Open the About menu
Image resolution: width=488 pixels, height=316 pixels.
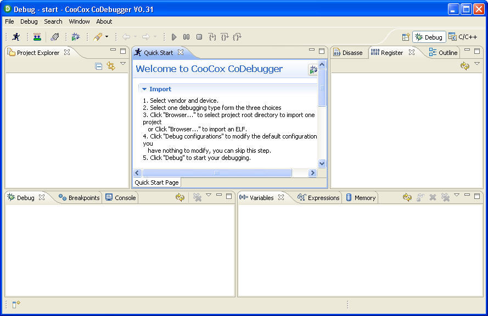click(104, 21)
